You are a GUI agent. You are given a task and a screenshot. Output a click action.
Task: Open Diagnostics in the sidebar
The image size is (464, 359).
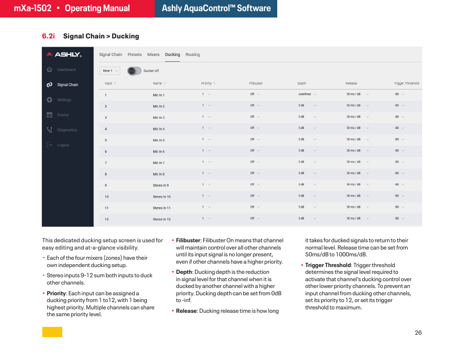tap(67, 130)
